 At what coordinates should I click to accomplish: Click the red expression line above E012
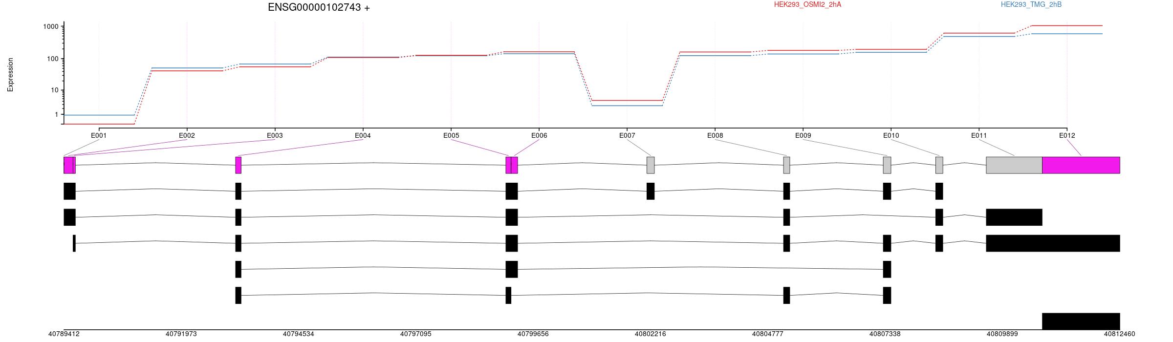pyautogui.click(x=1067, y=25)
